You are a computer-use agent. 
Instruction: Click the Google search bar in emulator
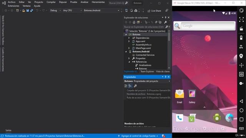coord(204,26)
